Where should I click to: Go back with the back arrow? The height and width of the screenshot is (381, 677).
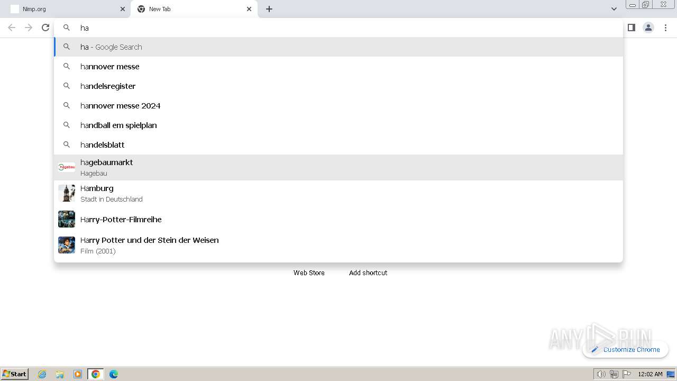tap(12, 28)
